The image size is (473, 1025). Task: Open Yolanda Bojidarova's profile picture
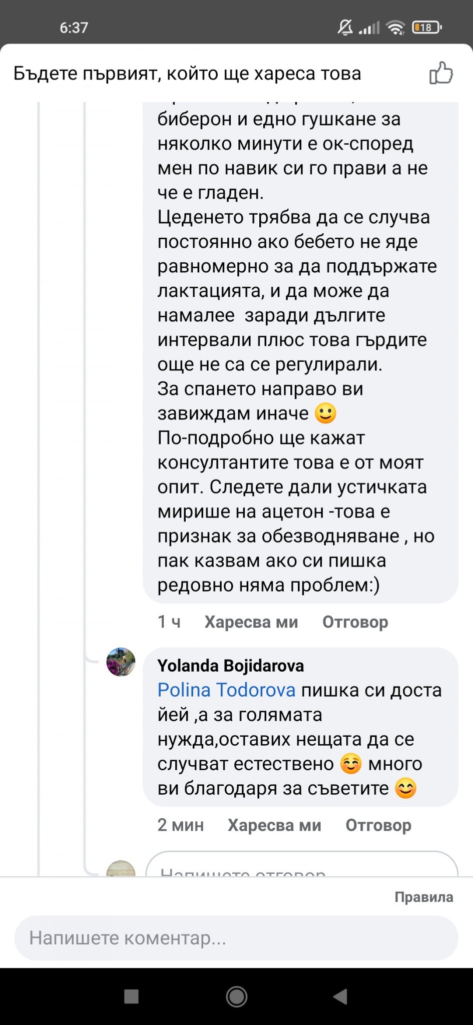coord(121,662)
